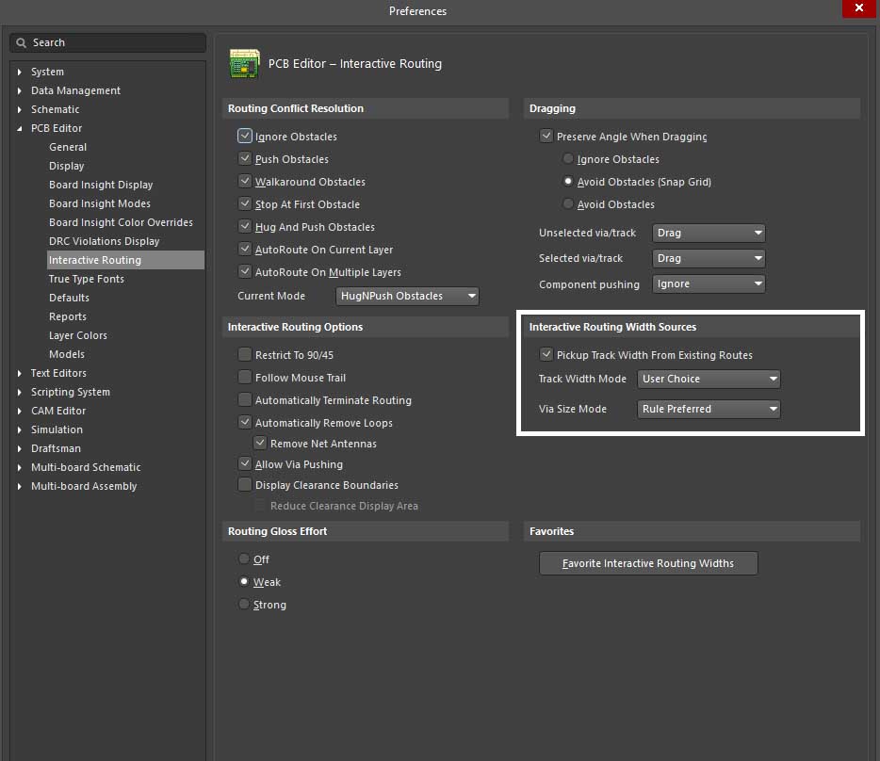Enable the Ignore Obstacles checkbox
Image resolution: width=880 pixels, height=761 pixels.
coord(245,137)
